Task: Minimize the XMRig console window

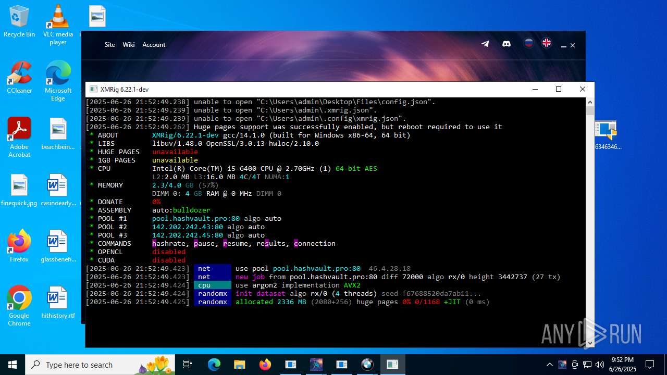Action: point(535,90)
